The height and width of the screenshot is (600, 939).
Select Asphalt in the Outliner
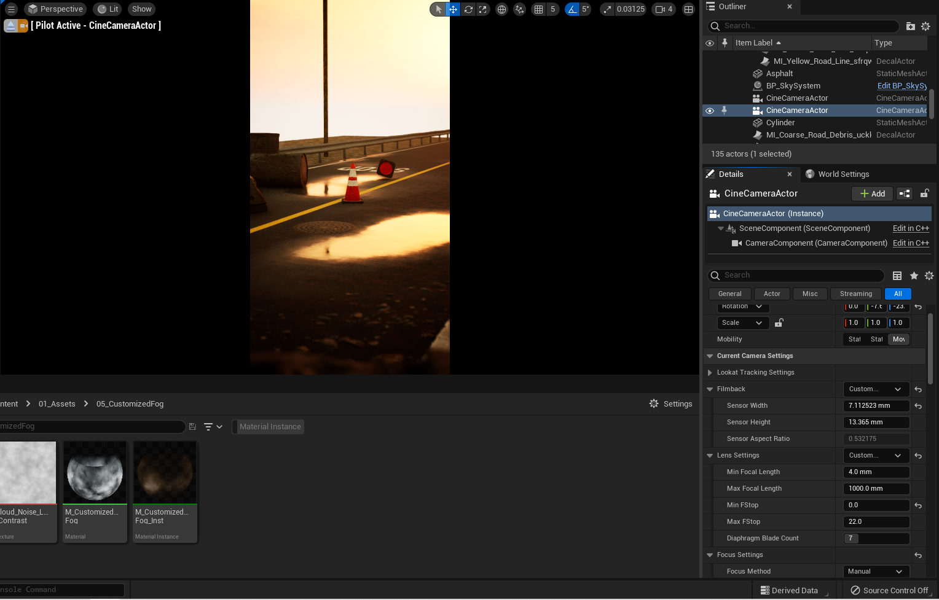tap(779, 74)
